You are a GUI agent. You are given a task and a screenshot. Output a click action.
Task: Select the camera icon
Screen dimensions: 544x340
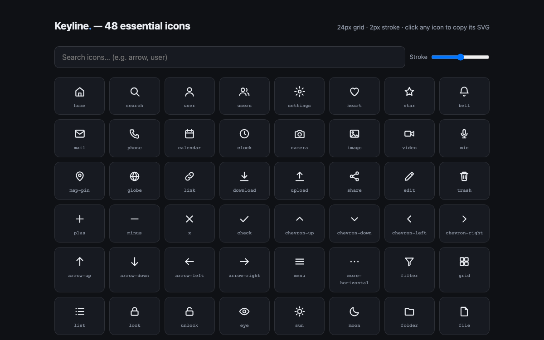click(299, 138)
